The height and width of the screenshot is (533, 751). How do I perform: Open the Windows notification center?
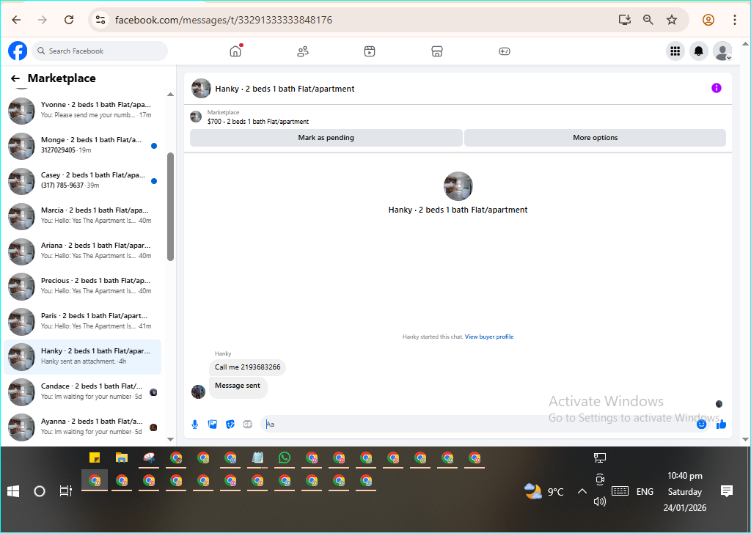(727, 491)
